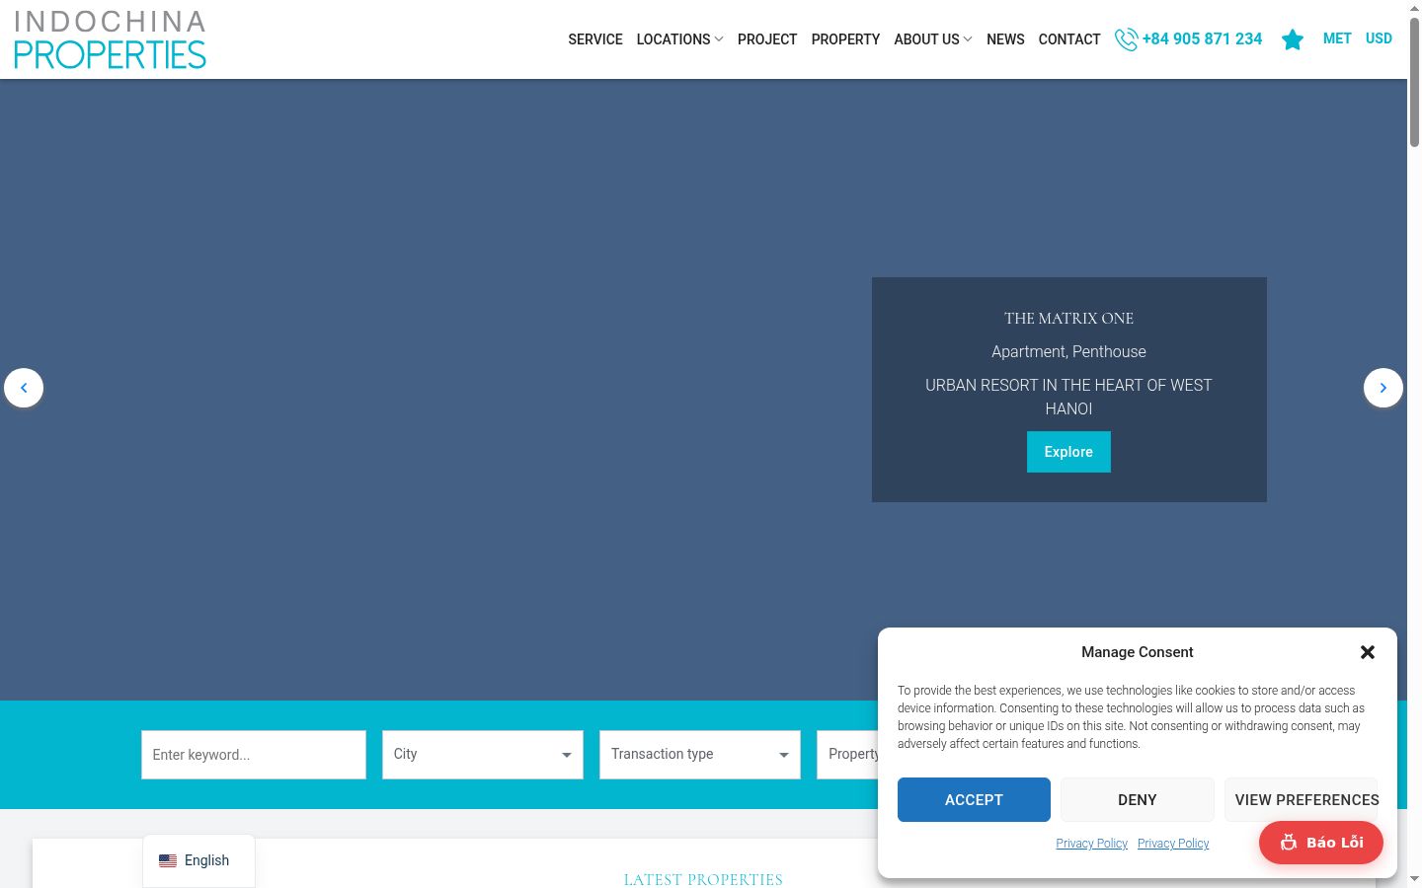This screenshot has height=888, width=1422.
Task: Open the Service menu item
Action: [595, 39]
